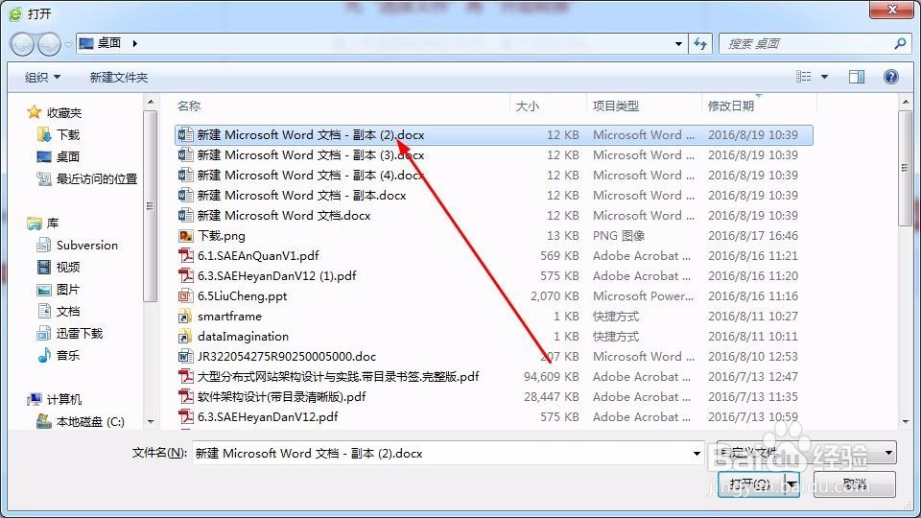
Task: Click the arrow after 桌面 in address path
Action: point(135,43)
